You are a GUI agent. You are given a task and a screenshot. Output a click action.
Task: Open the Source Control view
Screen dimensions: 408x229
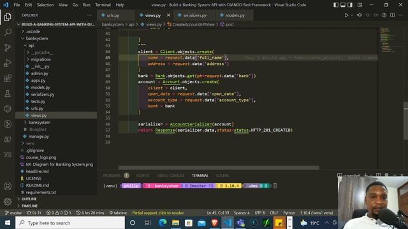click(x=8, y=48)
